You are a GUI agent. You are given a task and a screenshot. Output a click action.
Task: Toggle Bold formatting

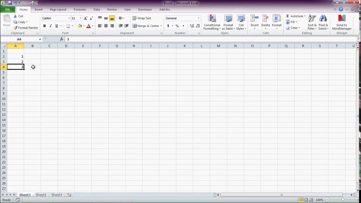point(44,26)
